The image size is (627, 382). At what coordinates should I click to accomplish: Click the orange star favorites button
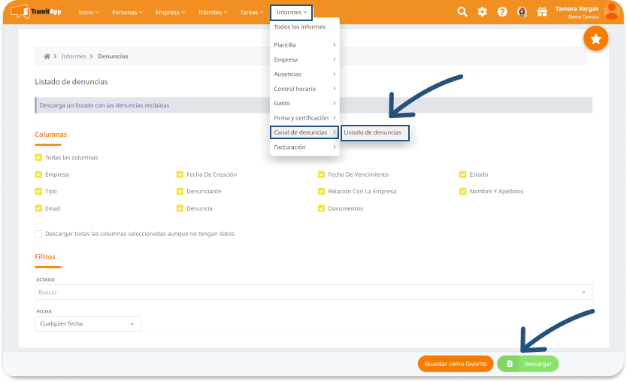[595, 39]
